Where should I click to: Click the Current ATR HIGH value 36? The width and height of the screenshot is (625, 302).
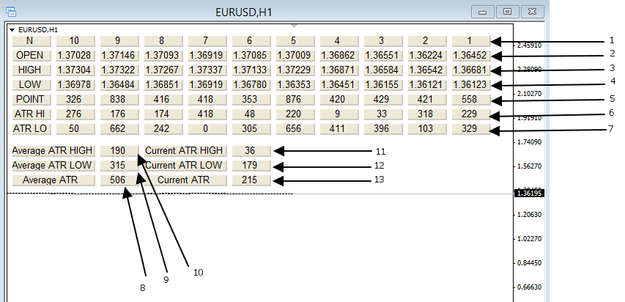(x=251, y=151)
